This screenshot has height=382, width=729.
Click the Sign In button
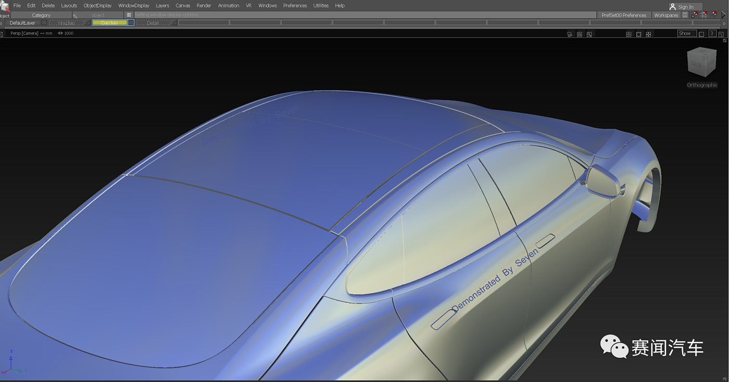685,7
